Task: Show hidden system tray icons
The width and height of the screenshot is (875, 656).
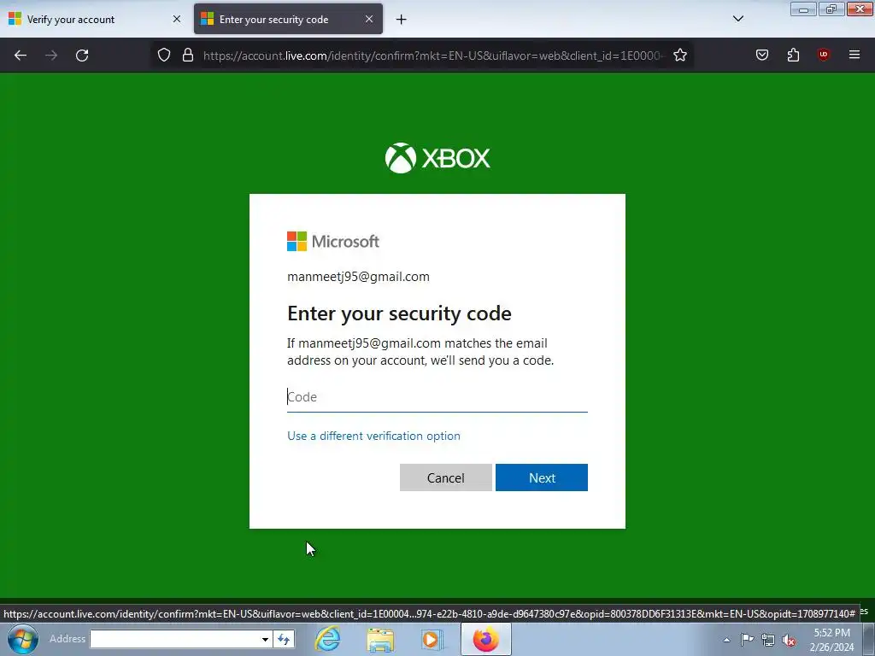Action: point(726,640)
